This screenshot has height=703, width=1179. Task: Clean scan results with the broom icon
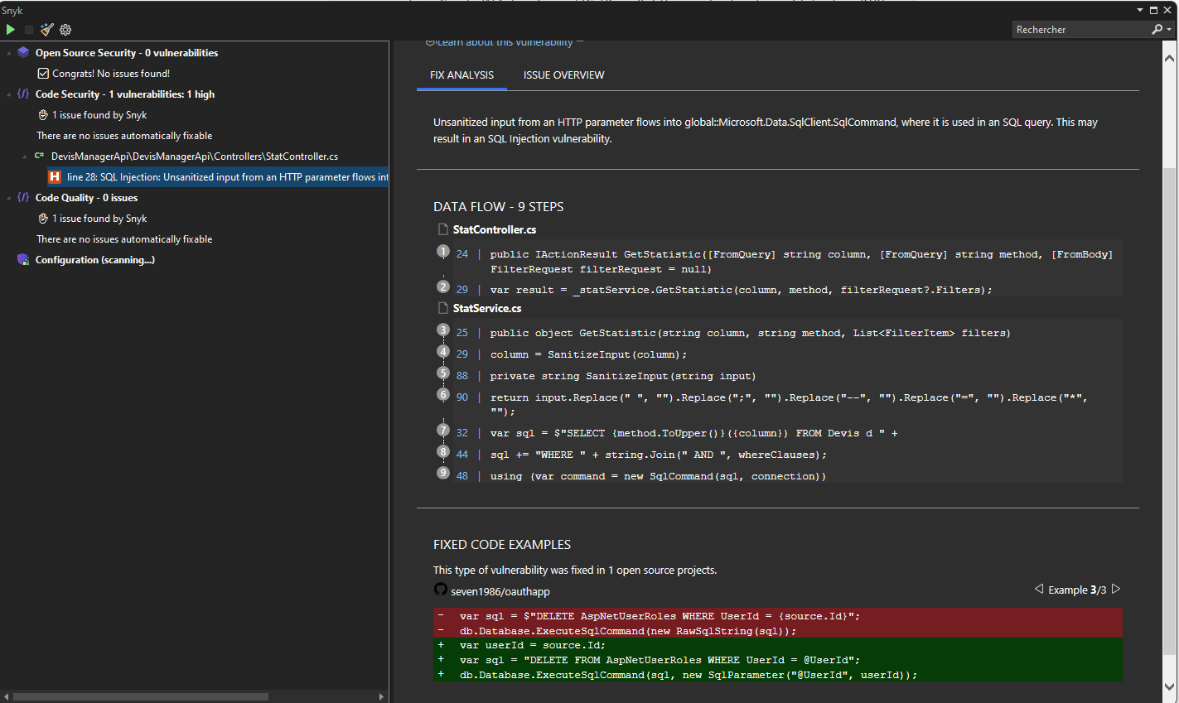pyautogui.click(x=47, y=30)
